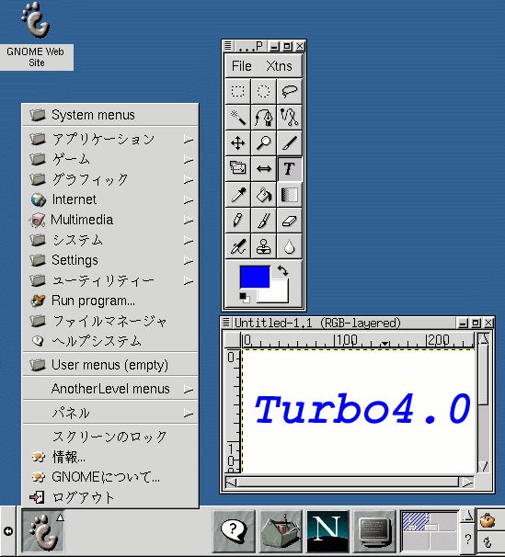Select the Ellipse Select tool
This screenshot has width=505, height=557.
pyautogui.click(x=263, y=91)
